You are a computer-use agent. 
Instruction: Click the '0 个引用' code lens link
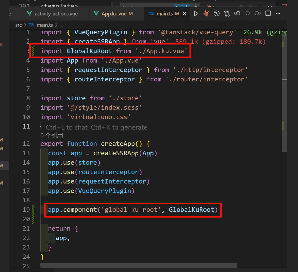pyautogui.click(x=52, y=135)
